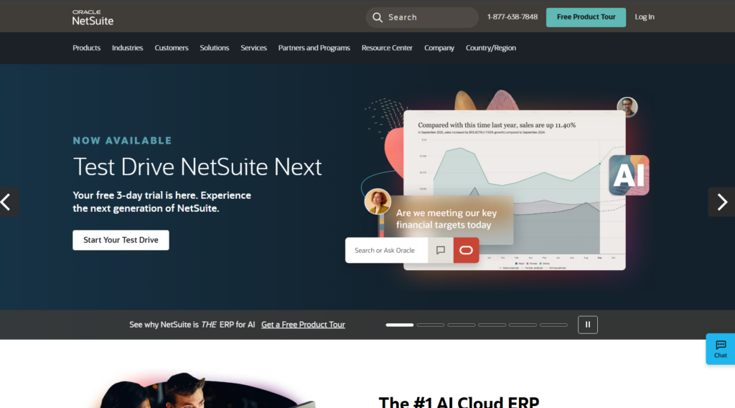
Task: Click the chat bubble icon beside Ask Oracle
Action: coord(441,251)
